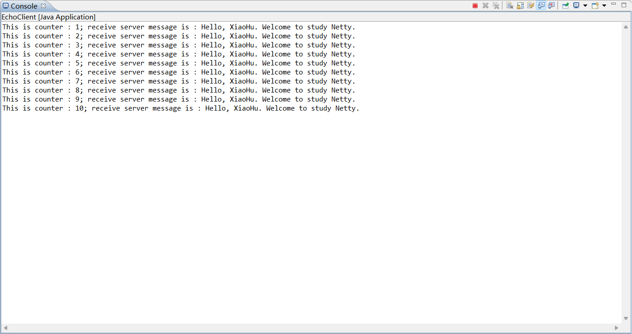Click the output line for counter 10
Screen dimensions: 632x334
coord(181,108)
